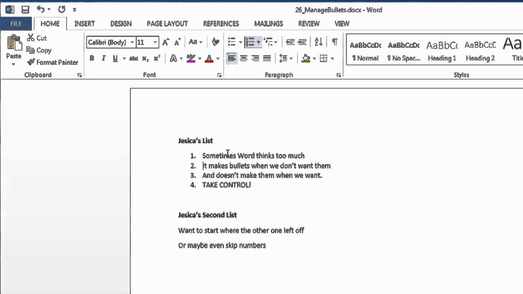Click the Line and Paragraph Spacing icon
The image size is (523, 294).
pyautogui.click(x=283, y=58)
